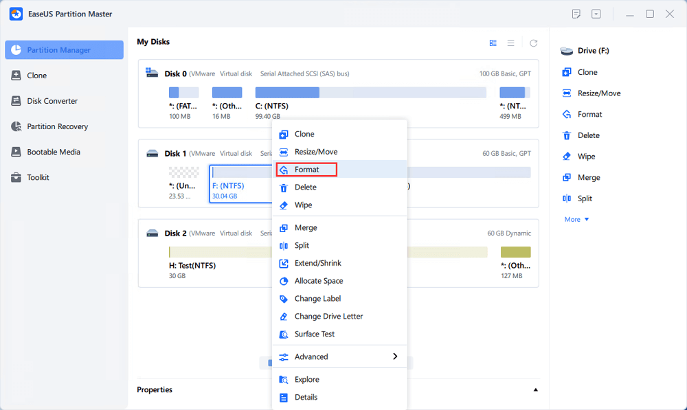Click the Bootable Media sidebar icon
Screen dimensions: 687x410
(16, 152)
